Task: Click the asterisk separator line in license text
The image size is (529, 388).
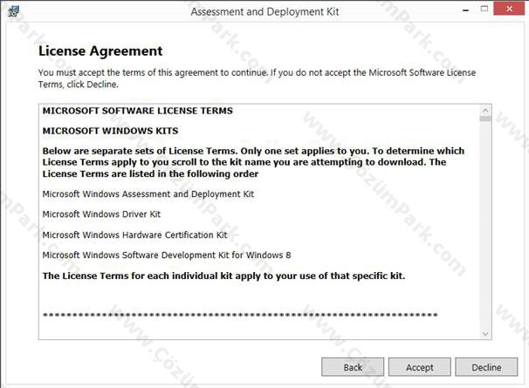Action: (x=240, y=316)
